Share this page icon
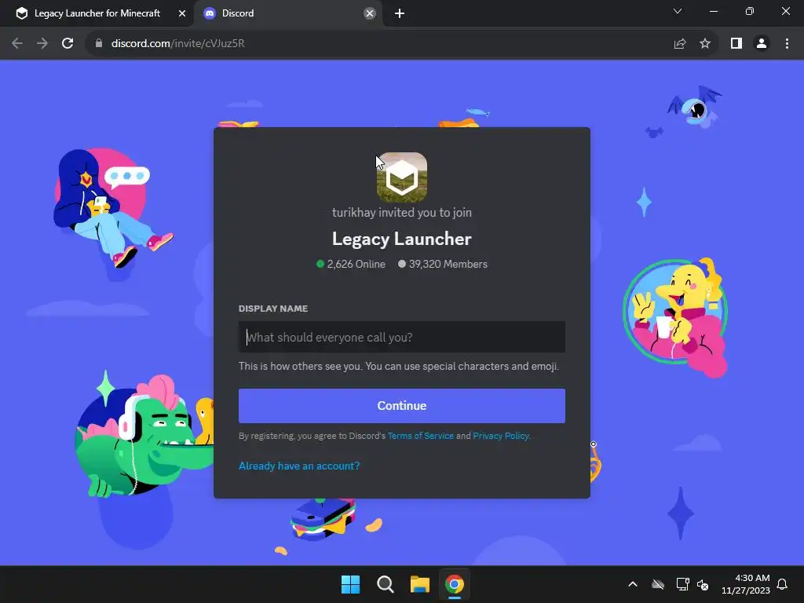Viewport: 804px width, 603px height. pos(679,44)
